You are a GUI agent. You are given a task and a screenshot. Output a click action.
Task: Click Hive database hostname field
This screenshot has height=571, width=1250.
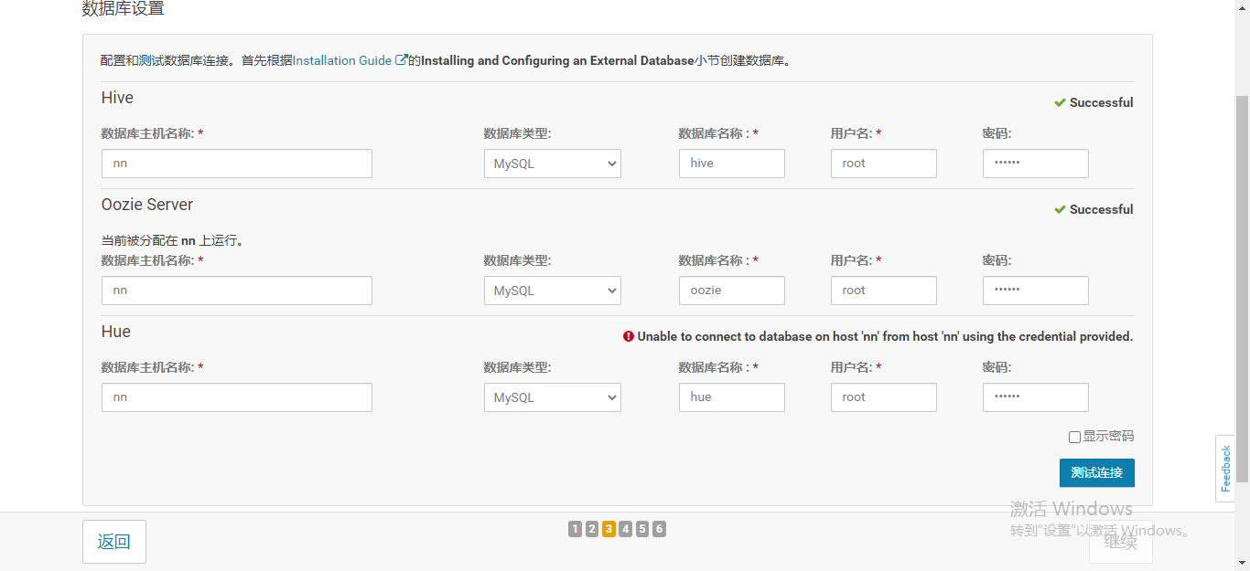pos(237,164)
